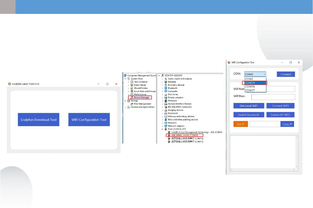Select Local Users and Groups item
This screenshot has width=313, height=208.
145,91
